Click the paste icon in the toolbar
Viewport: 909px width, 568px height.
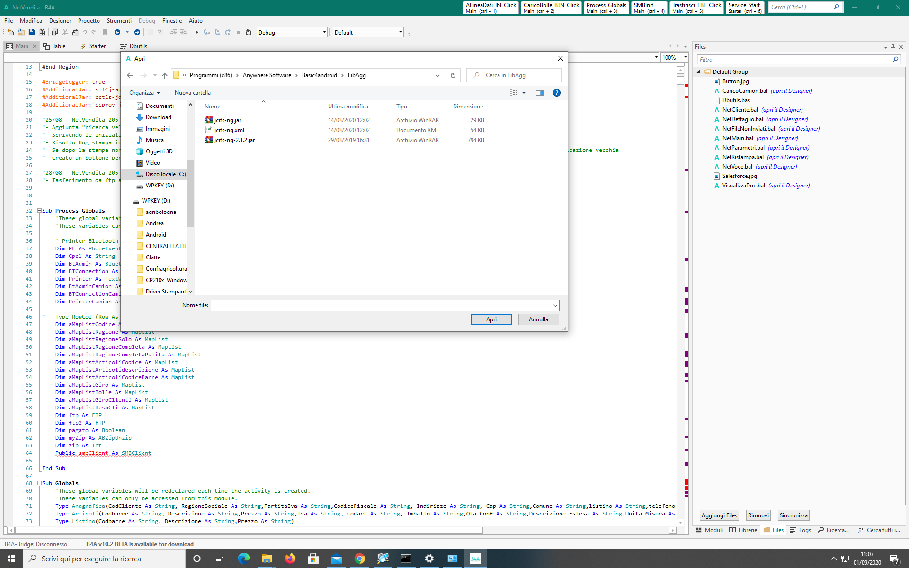(x=75, y=32)
